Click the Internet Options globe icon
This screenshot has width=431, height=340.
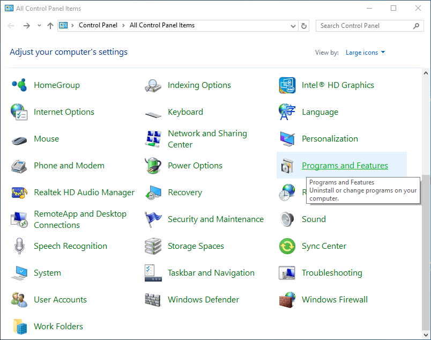pyautogui.click(x=19, y=112)
